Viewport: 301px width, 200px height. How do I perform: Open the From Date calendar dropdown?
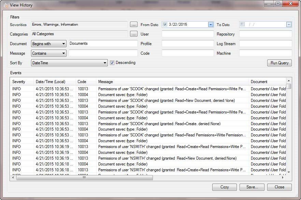211,25
